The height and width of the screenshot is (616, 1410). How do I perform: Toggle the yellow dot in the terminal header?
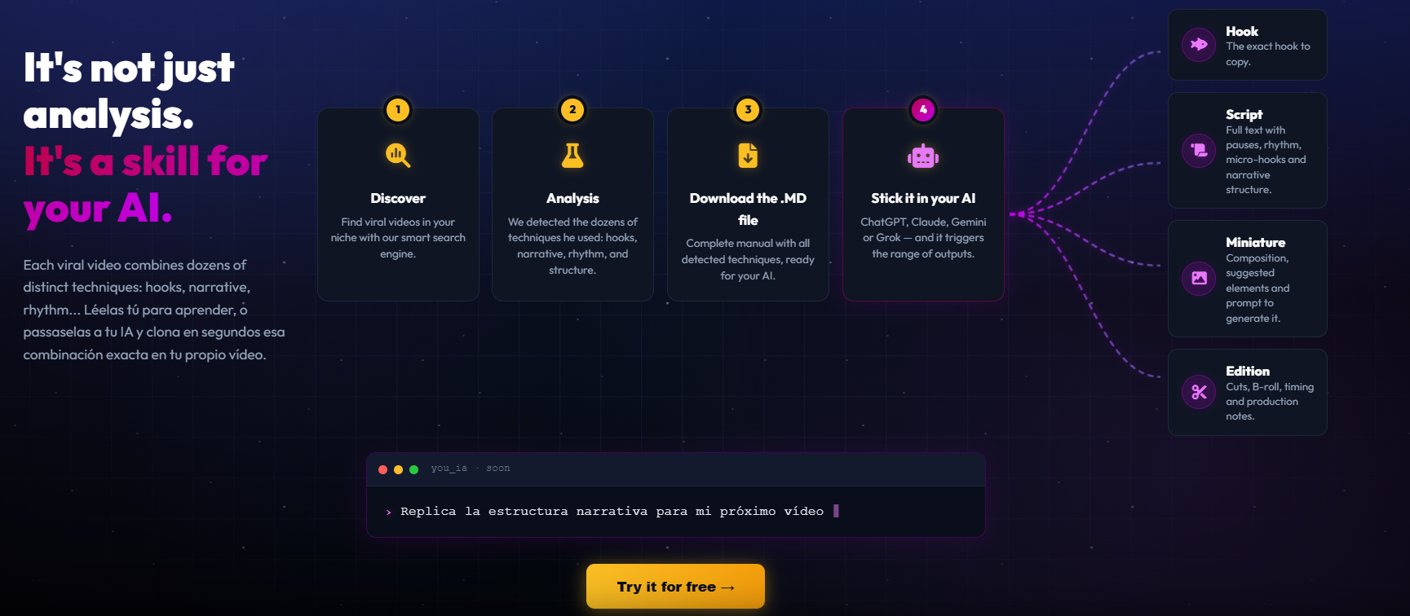(398, 469)
